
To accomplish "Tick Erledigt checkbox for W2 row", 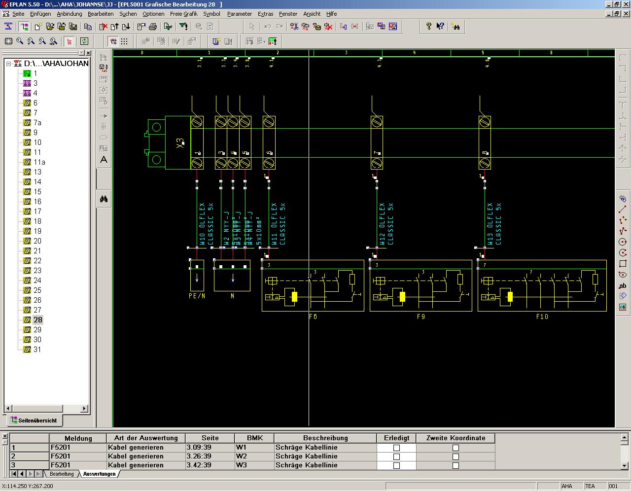I will click(x=396, y=457).
